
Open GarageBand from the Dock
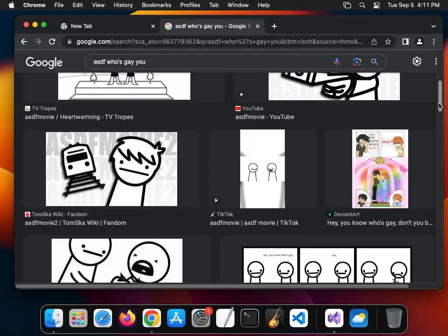[x=274, y=318]
